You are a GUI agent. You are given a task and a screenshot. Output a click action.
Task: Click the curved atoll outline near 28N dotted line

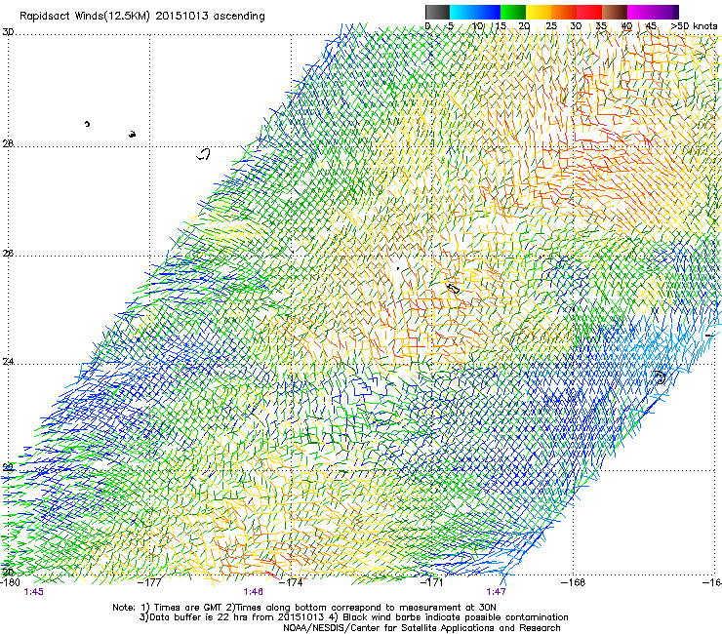(203, 154)
